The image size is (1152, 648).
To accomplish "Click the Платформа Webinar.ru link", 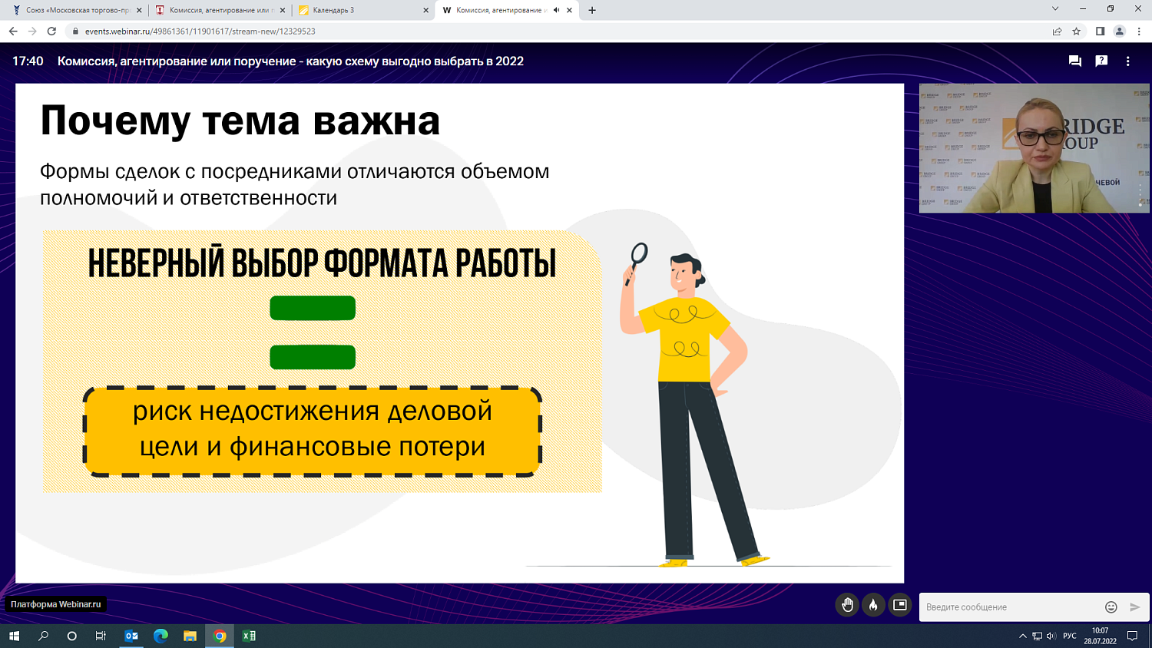I will [56, 604].
